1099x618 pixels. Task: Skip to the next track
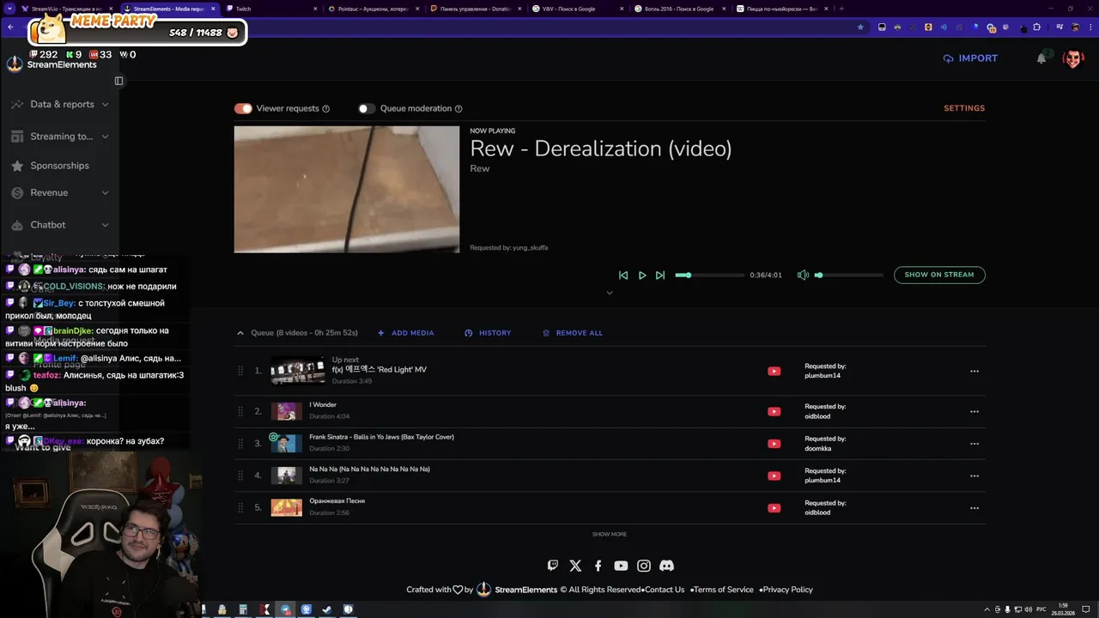[660, 275]
